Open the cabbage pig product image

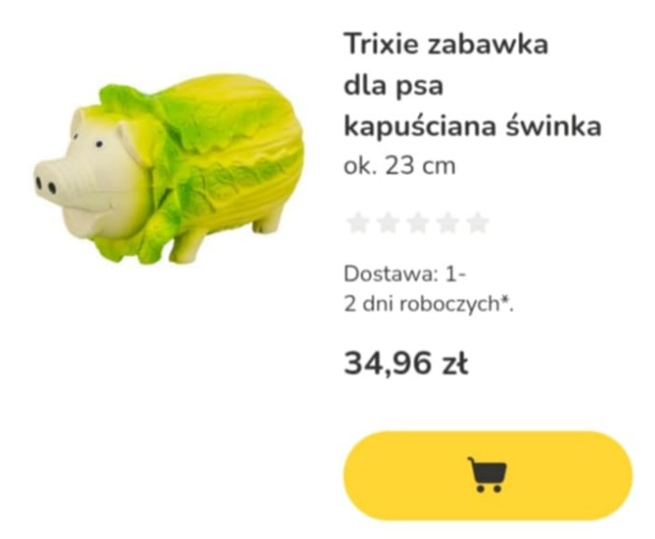[x=169, y=170]
